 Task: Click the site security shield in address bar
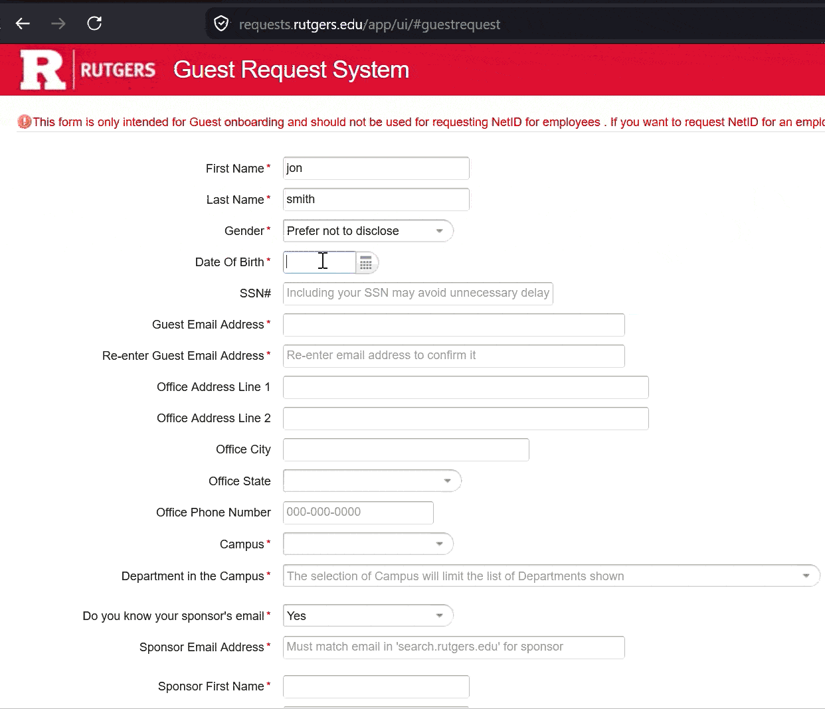221,24
